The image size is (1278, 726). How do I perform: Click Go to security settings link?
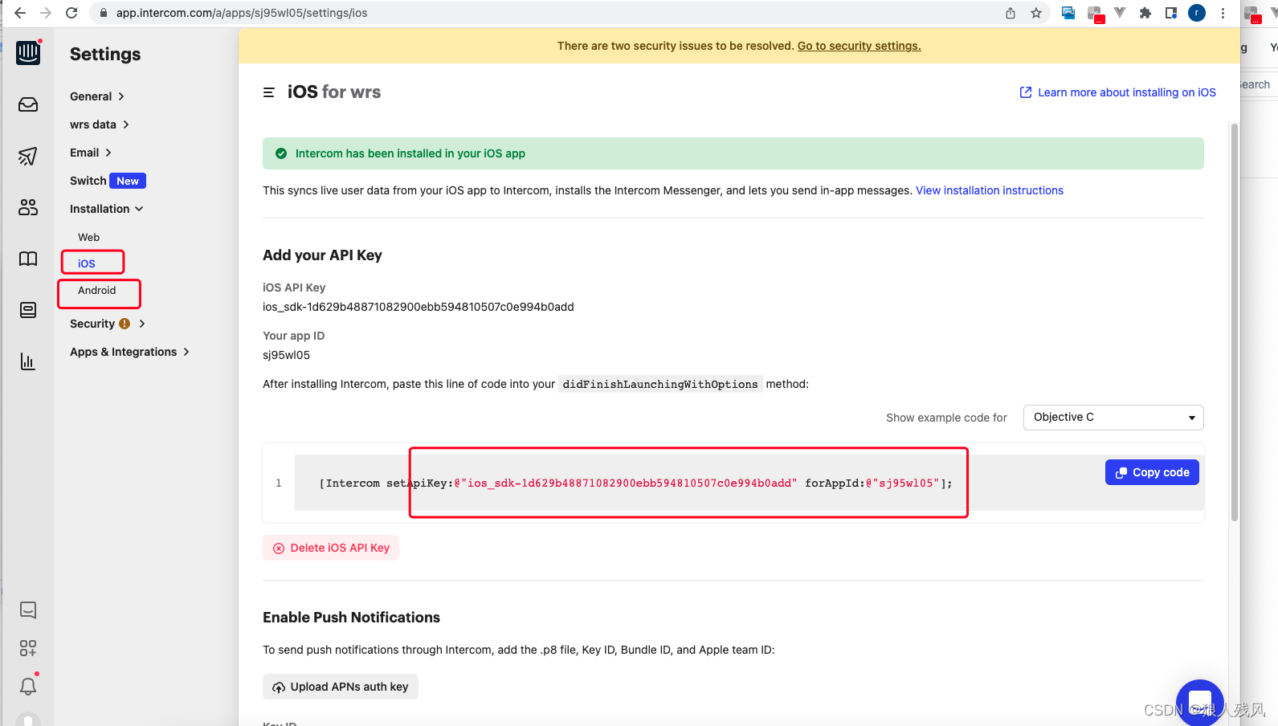click(859, 46)
